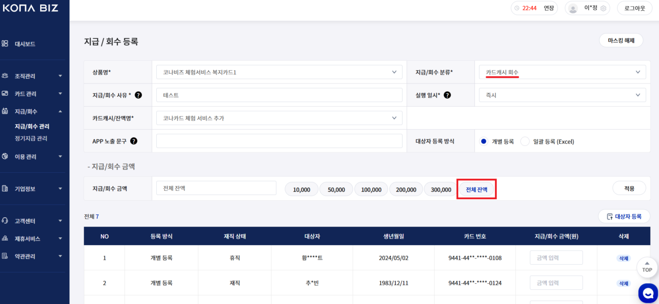Click amount input for row 1
This screenshot has height=304, width=659.
click(x=556, y=258)
